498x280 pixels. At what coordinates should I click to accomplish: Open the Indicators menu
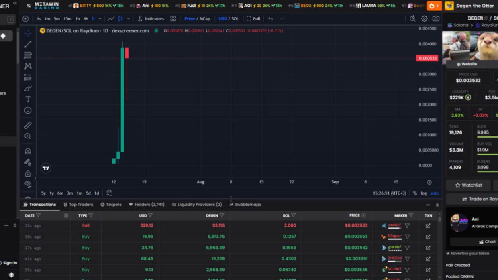coord(151,19)
